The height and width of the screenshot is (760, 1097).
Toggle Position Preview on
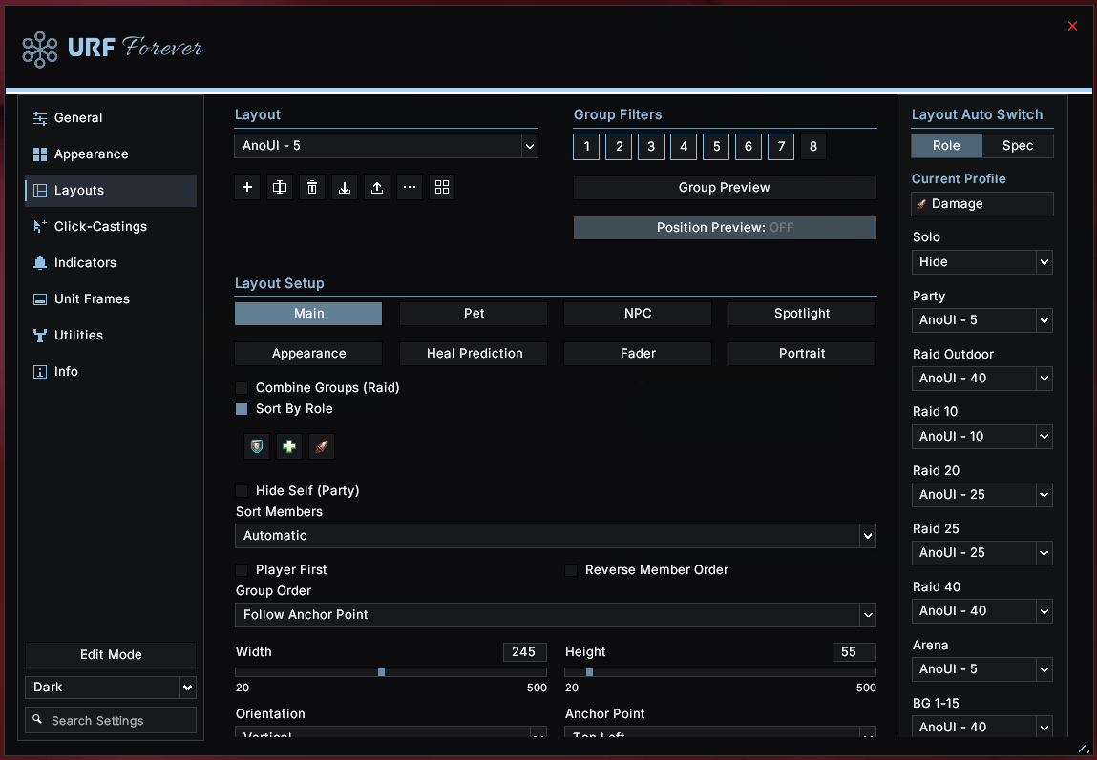725,228
